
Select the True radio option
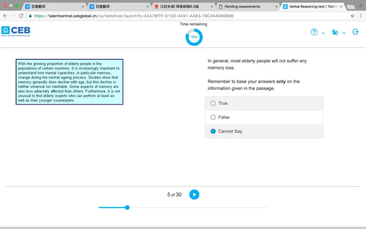[213, 104]
